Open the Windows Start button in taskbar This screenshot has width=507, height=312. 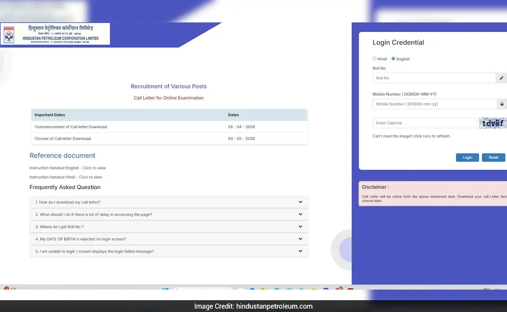[x=165, y=290]
